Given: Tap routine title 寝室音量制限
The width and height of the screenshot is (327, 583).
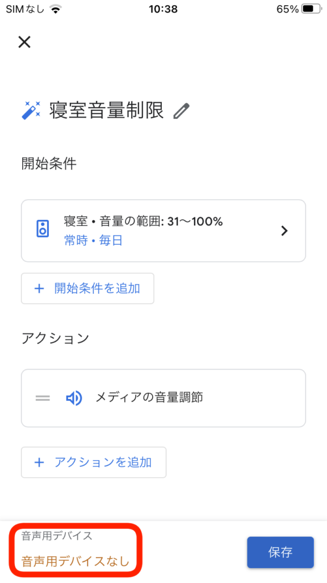Looking at the screenshot, I should click(x=107, y=110).
